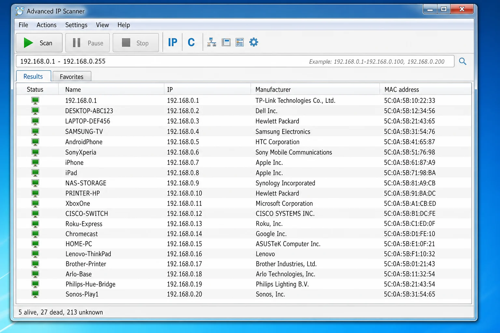Click the status icon for Philips-Hue-Bridge
The width and height of the screenshot is (500, 333).
(35, 284)
